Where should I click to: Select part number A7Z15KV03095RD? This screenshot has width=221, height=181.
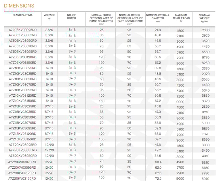tap(23, 128)
